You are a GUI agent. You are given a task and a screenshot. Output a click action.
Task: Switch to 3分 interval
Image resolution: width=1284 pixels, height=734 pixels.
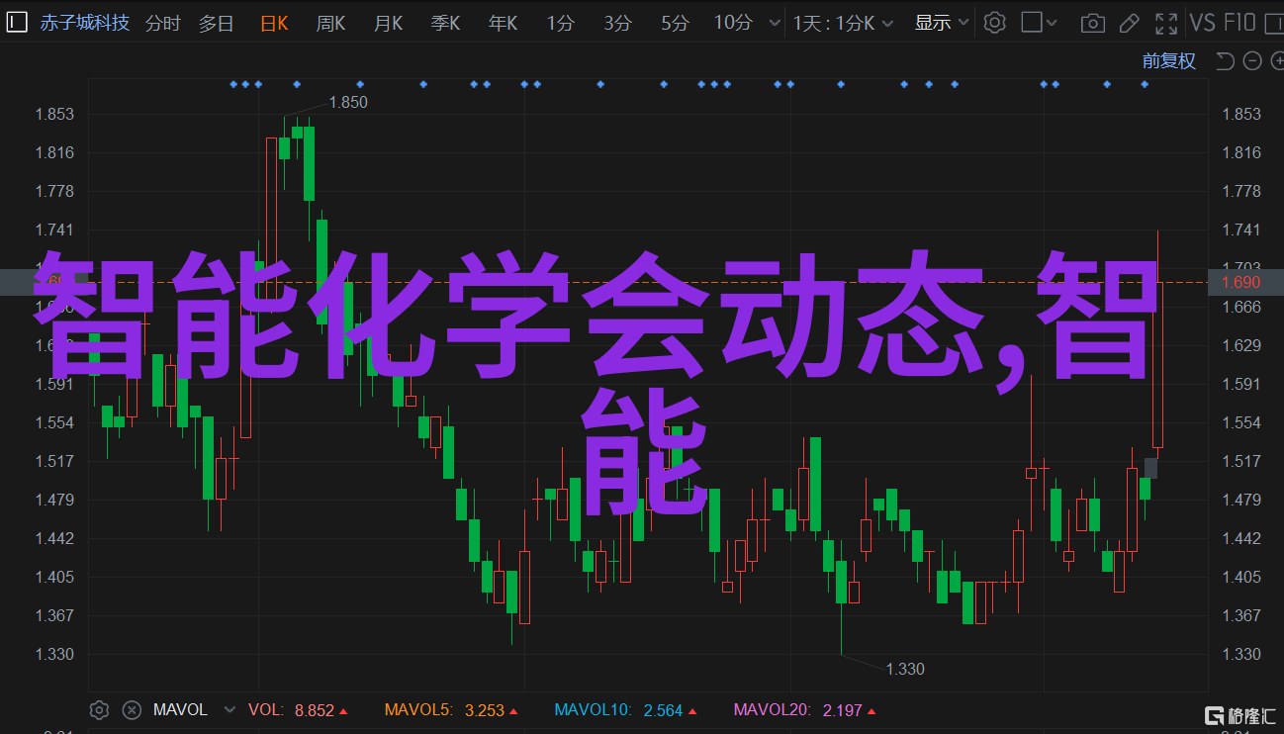(x=617, y=23)
